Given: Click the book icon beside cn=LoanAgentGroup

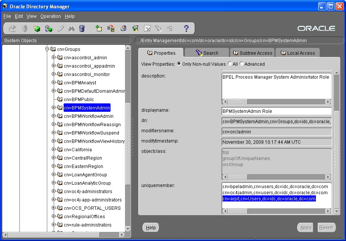Looking at the screenshot, I should coord(60,174).
